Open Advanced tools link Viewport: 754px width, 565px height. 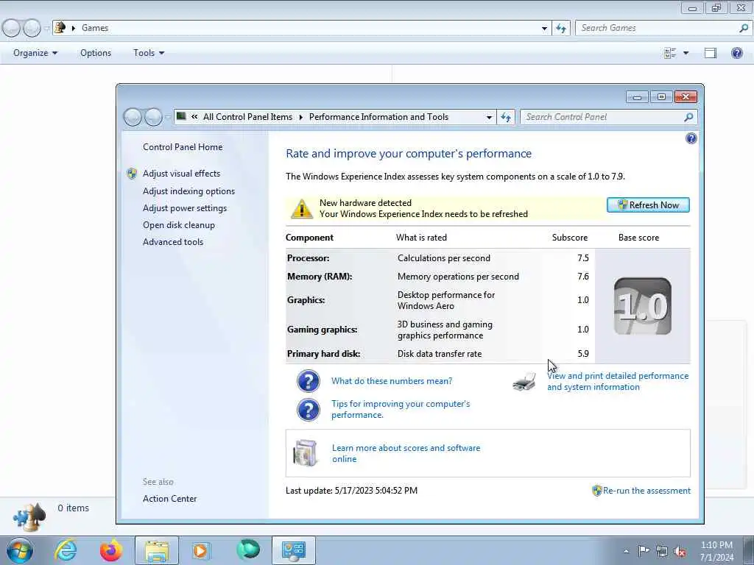(172, 241)
